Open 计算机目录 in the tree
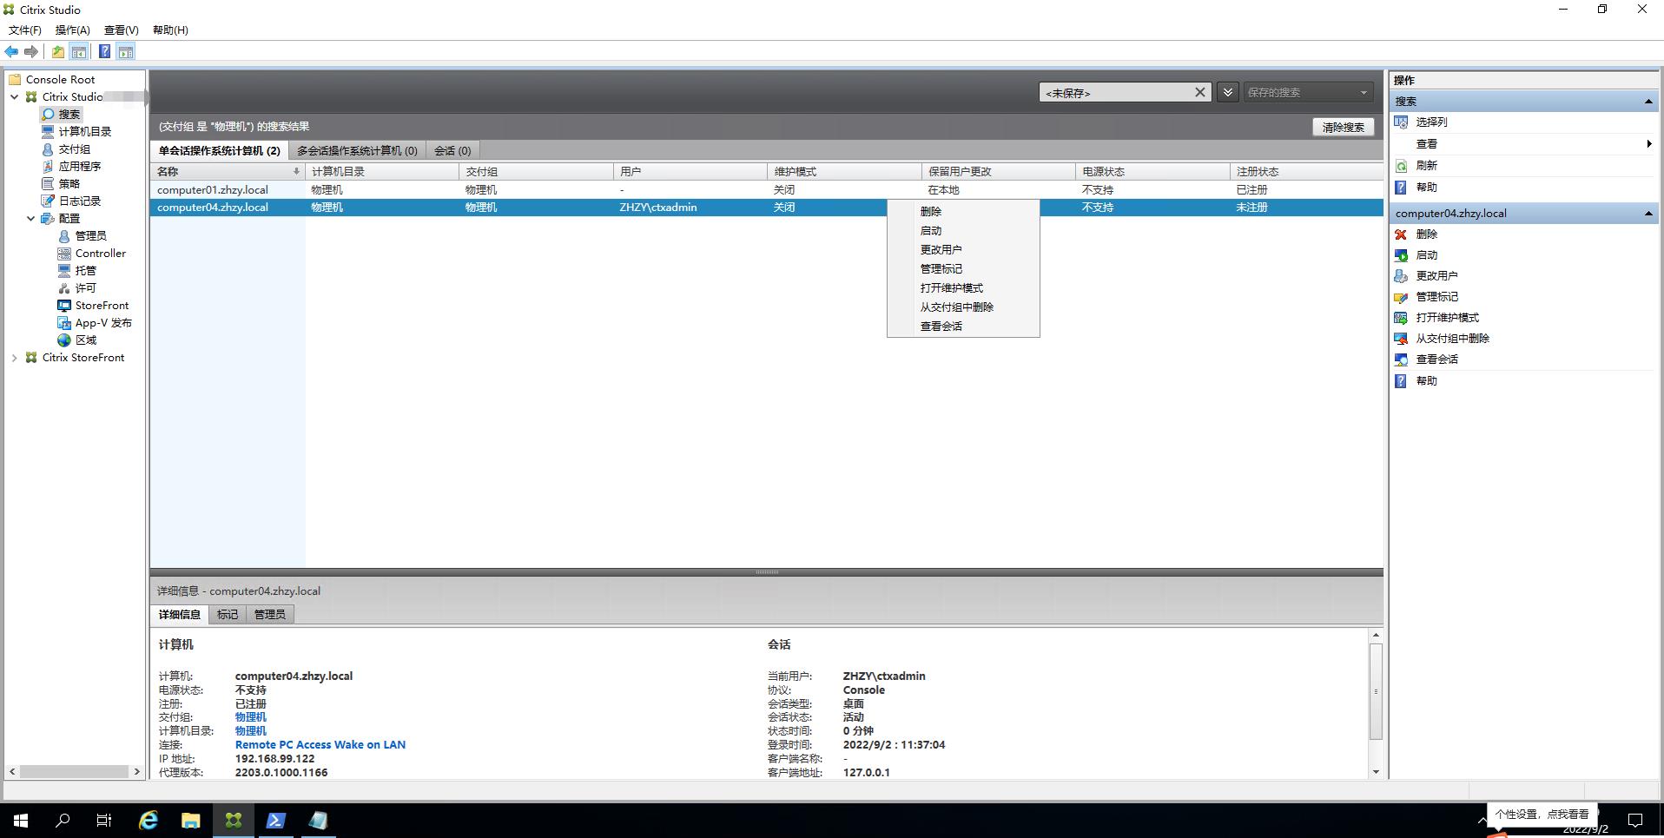The height and width of the screenshot is (838, 1664). [x=85, y=131]
